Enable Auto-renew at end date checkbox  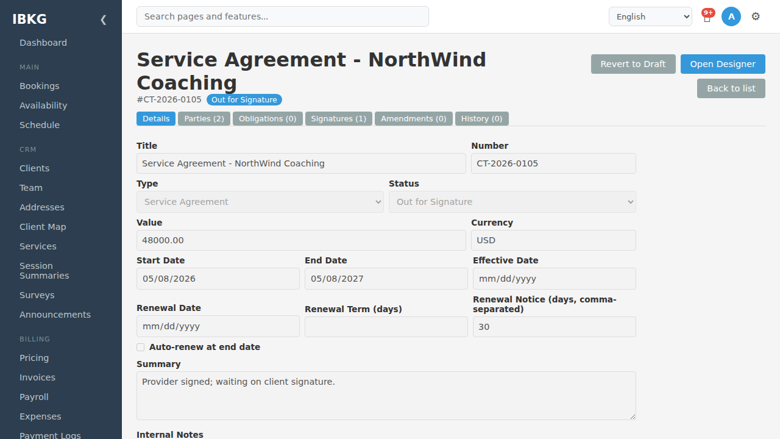point(141,347)
